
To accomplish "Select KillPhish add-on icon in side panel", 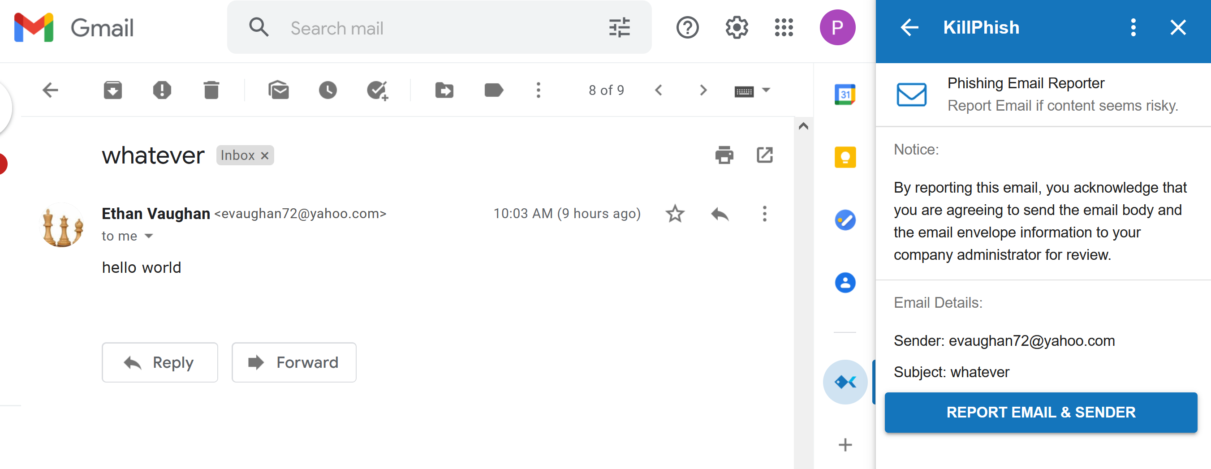I will click(845, 382).
